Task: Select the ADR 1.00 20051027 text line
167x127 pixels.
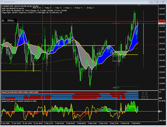Action: click(13, 8)
